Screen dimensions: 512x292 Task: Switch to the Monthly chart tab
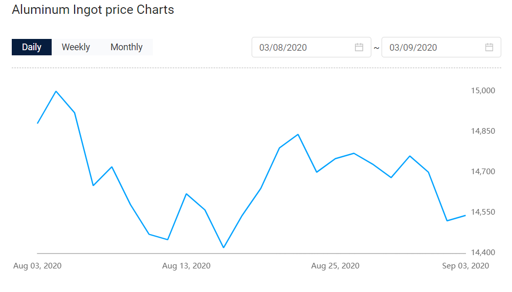[x=126, y=47]
